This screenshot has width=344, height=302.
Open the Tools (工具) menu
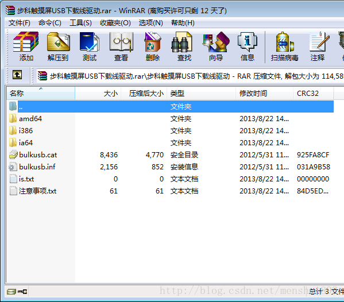pos(80,22)
